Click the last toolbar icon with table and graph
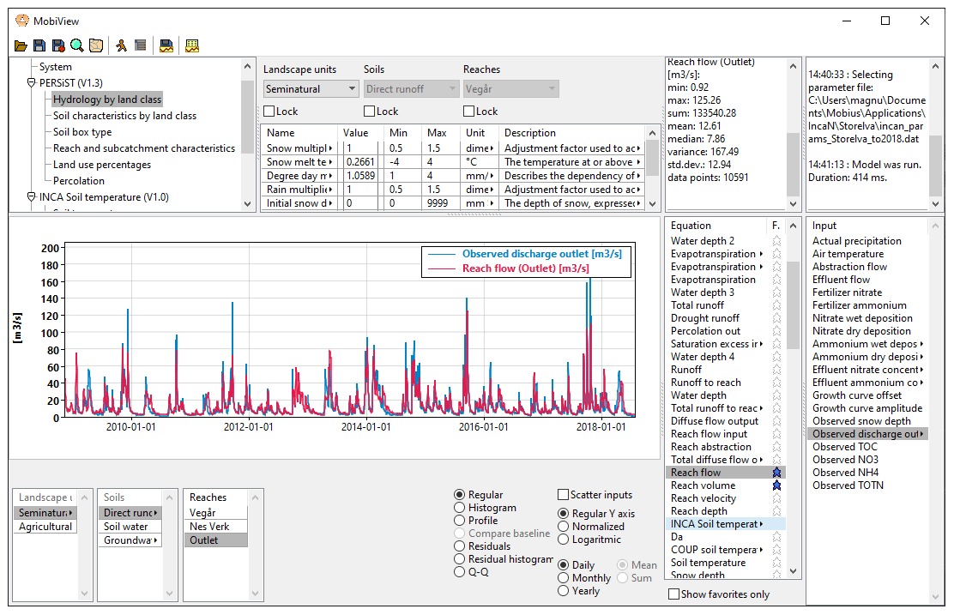The height and width of the screenshot is (615, 954). click(x=192, y=45)
